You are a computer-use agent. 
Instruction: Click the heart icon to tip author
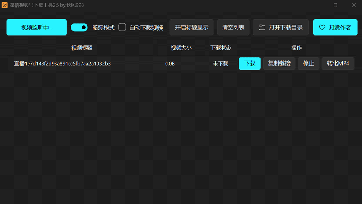coord(322,28)
